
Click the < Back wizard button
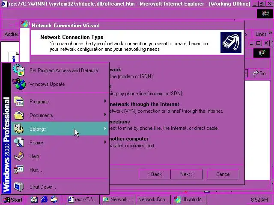tap(155, 174)
